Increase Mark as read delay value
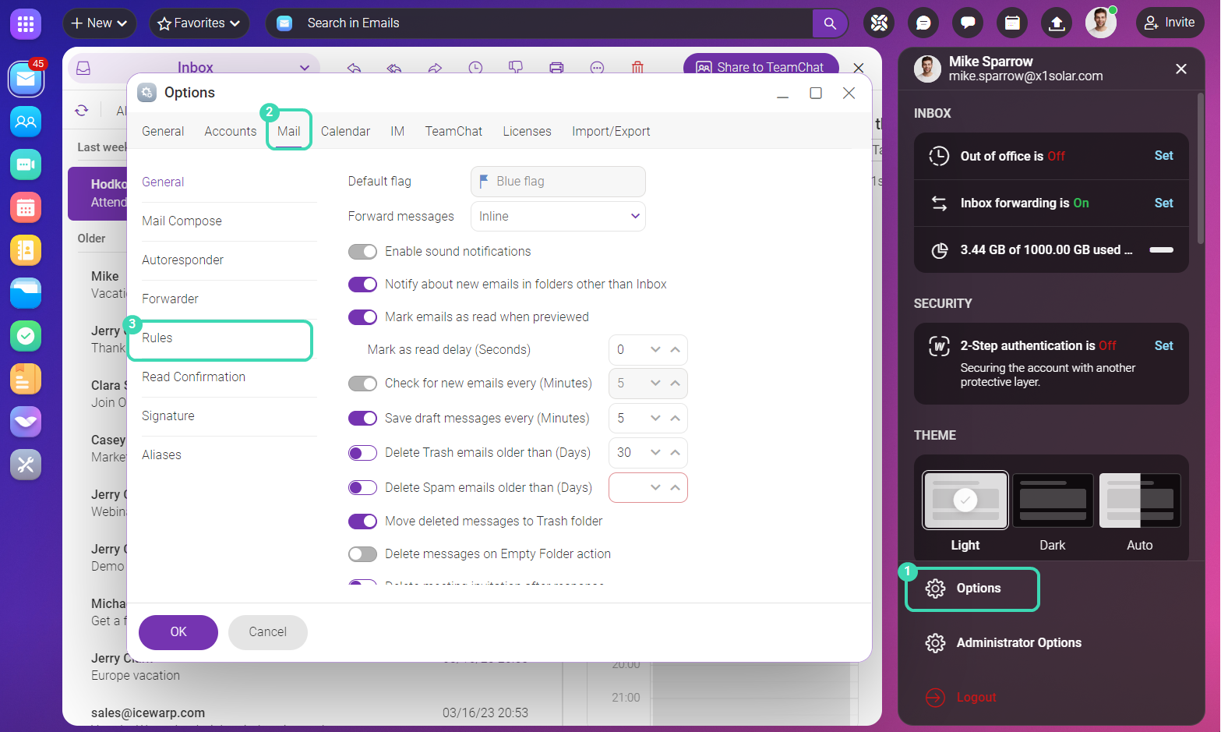The height and width of the screenshot is (732, 1221). click(x=675, y=350)
